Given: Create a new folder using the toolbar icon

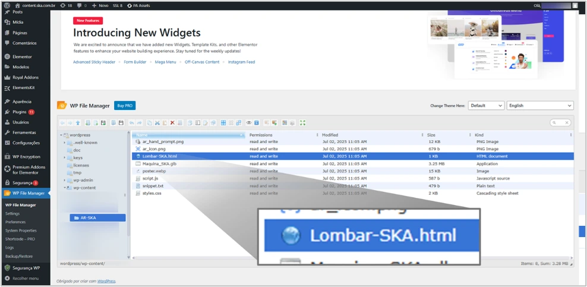Looking at the screenshot, I should [88, 123].
